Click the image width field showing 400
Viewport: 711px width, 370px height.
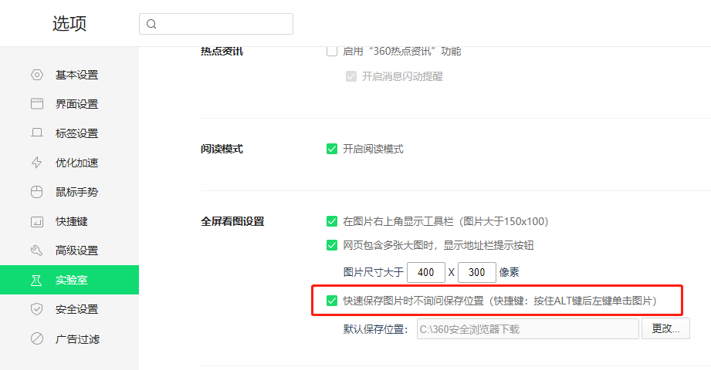pyautogui.click(x=426, y=272)
